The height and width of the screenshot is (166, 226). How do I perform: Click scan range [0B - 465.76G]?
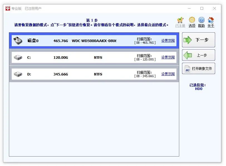145,43
